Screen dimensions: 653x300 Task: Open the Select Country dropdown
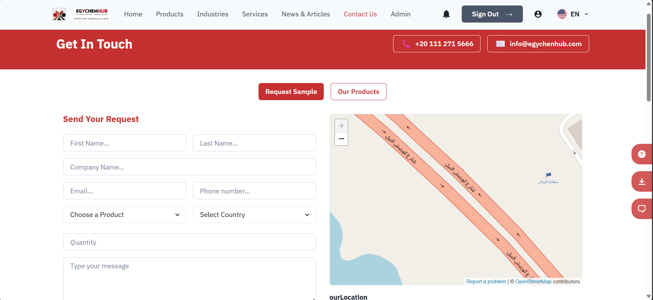coord(254,215)
